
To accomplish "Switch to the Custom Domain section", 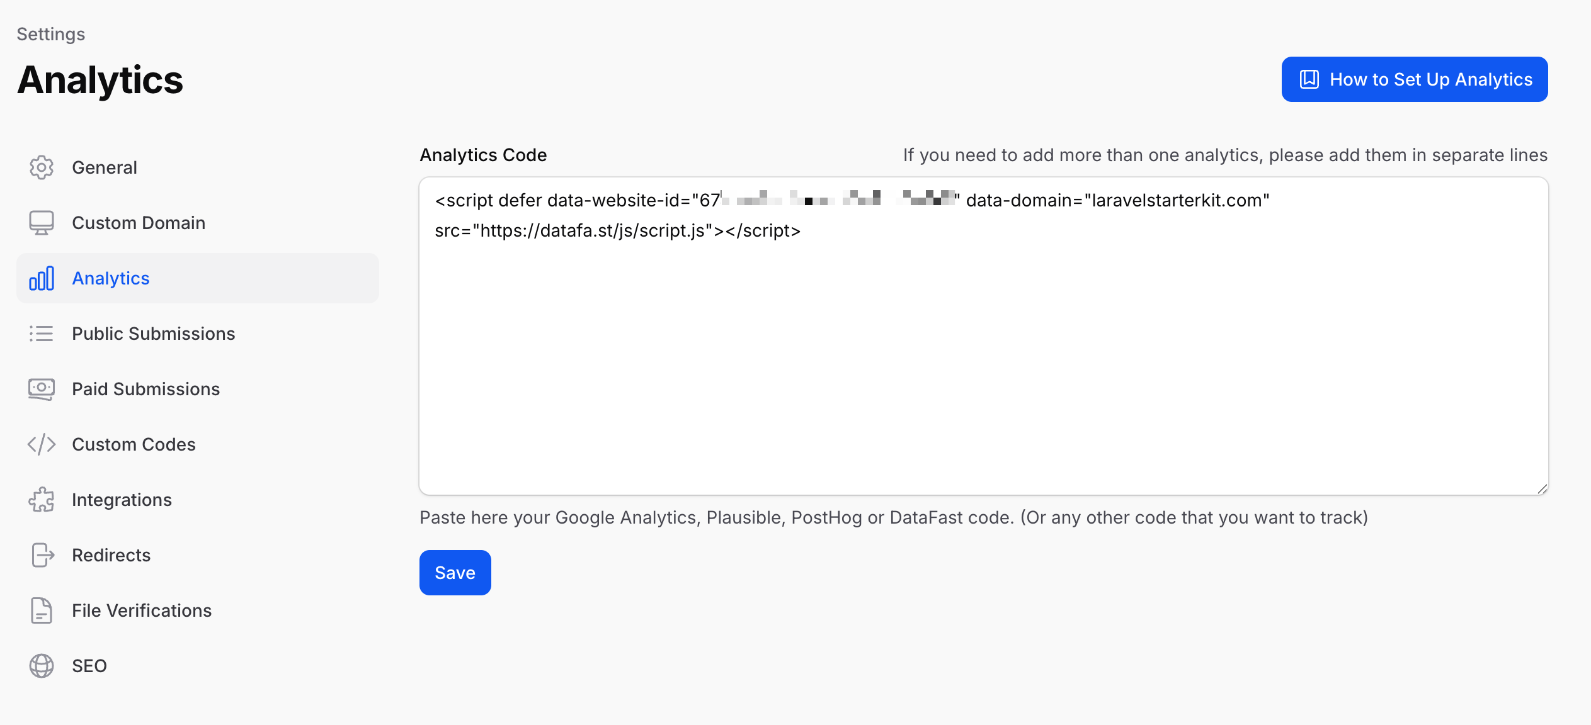I will [x=139, y=222].
